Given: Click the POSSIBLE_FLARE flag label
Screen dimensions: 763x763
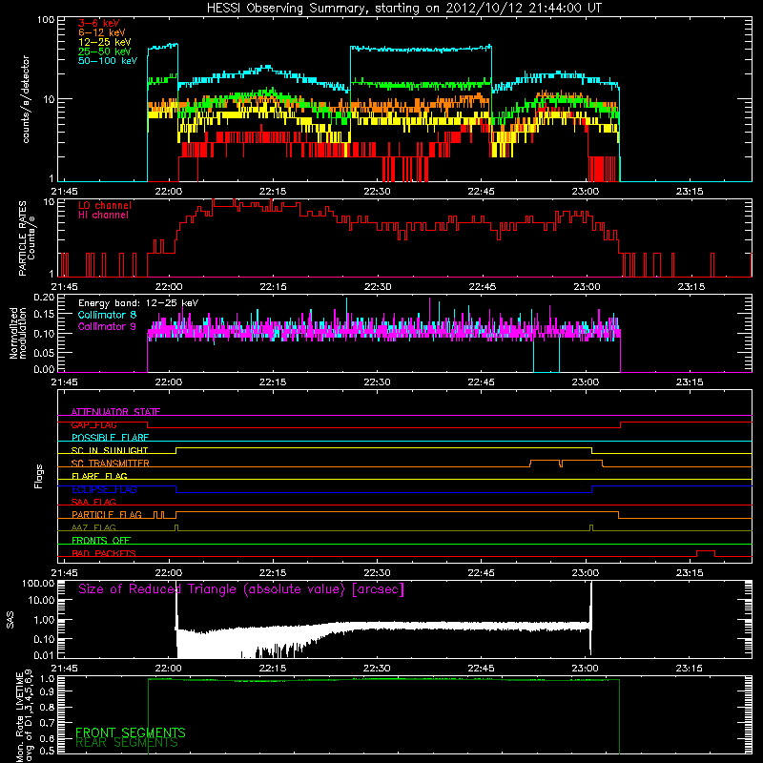Looking at the screenshot, I should click(x=110, y=438).
